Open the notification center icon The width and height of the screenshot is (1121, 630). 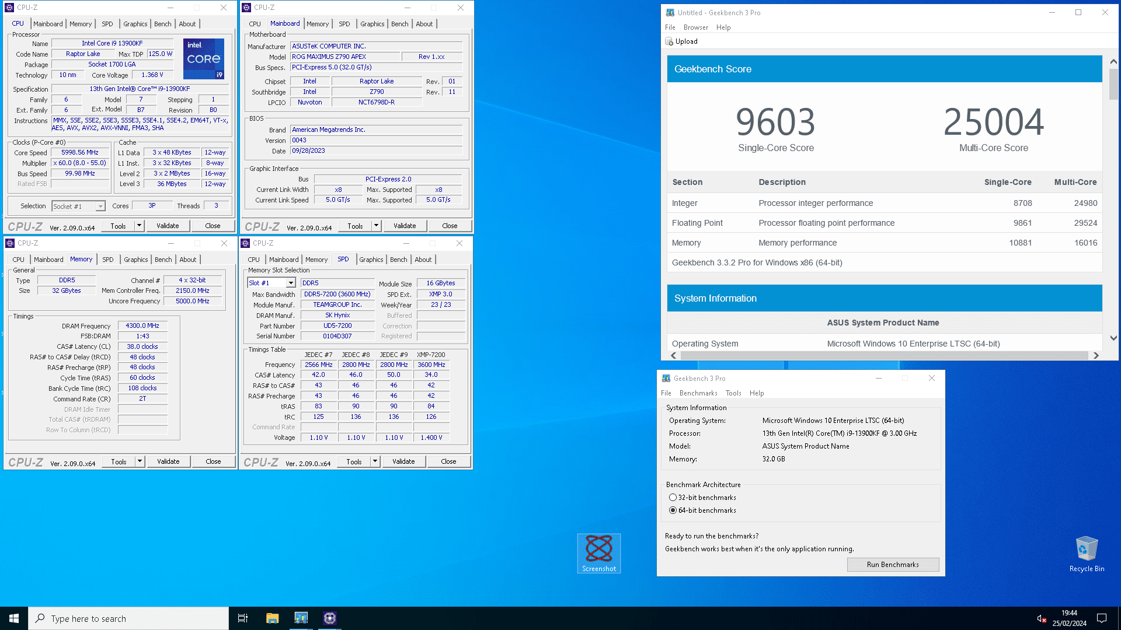1102,618
